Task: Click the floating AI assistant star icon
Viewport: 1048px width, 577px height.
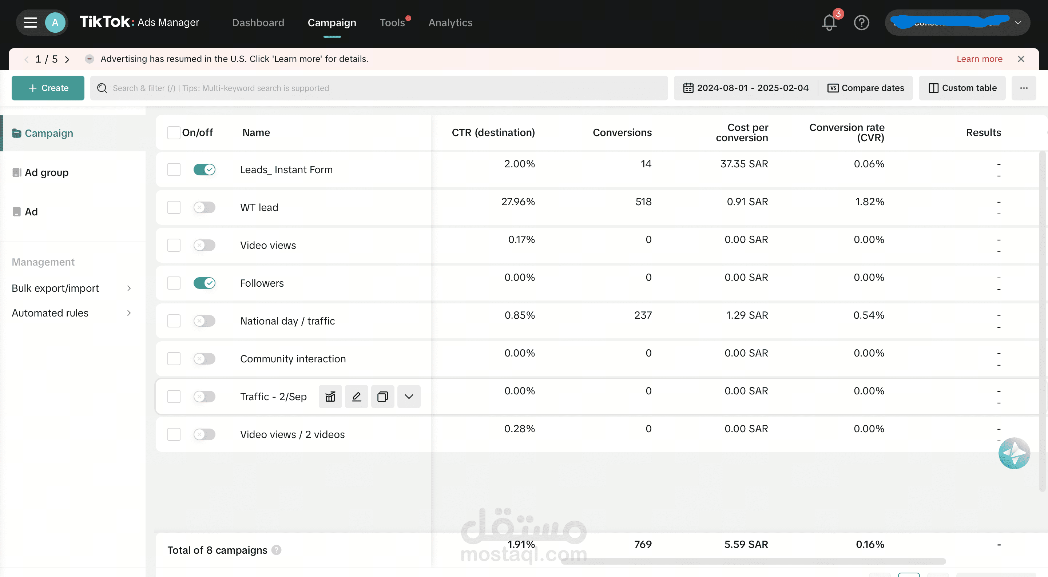Action: 1014,453
